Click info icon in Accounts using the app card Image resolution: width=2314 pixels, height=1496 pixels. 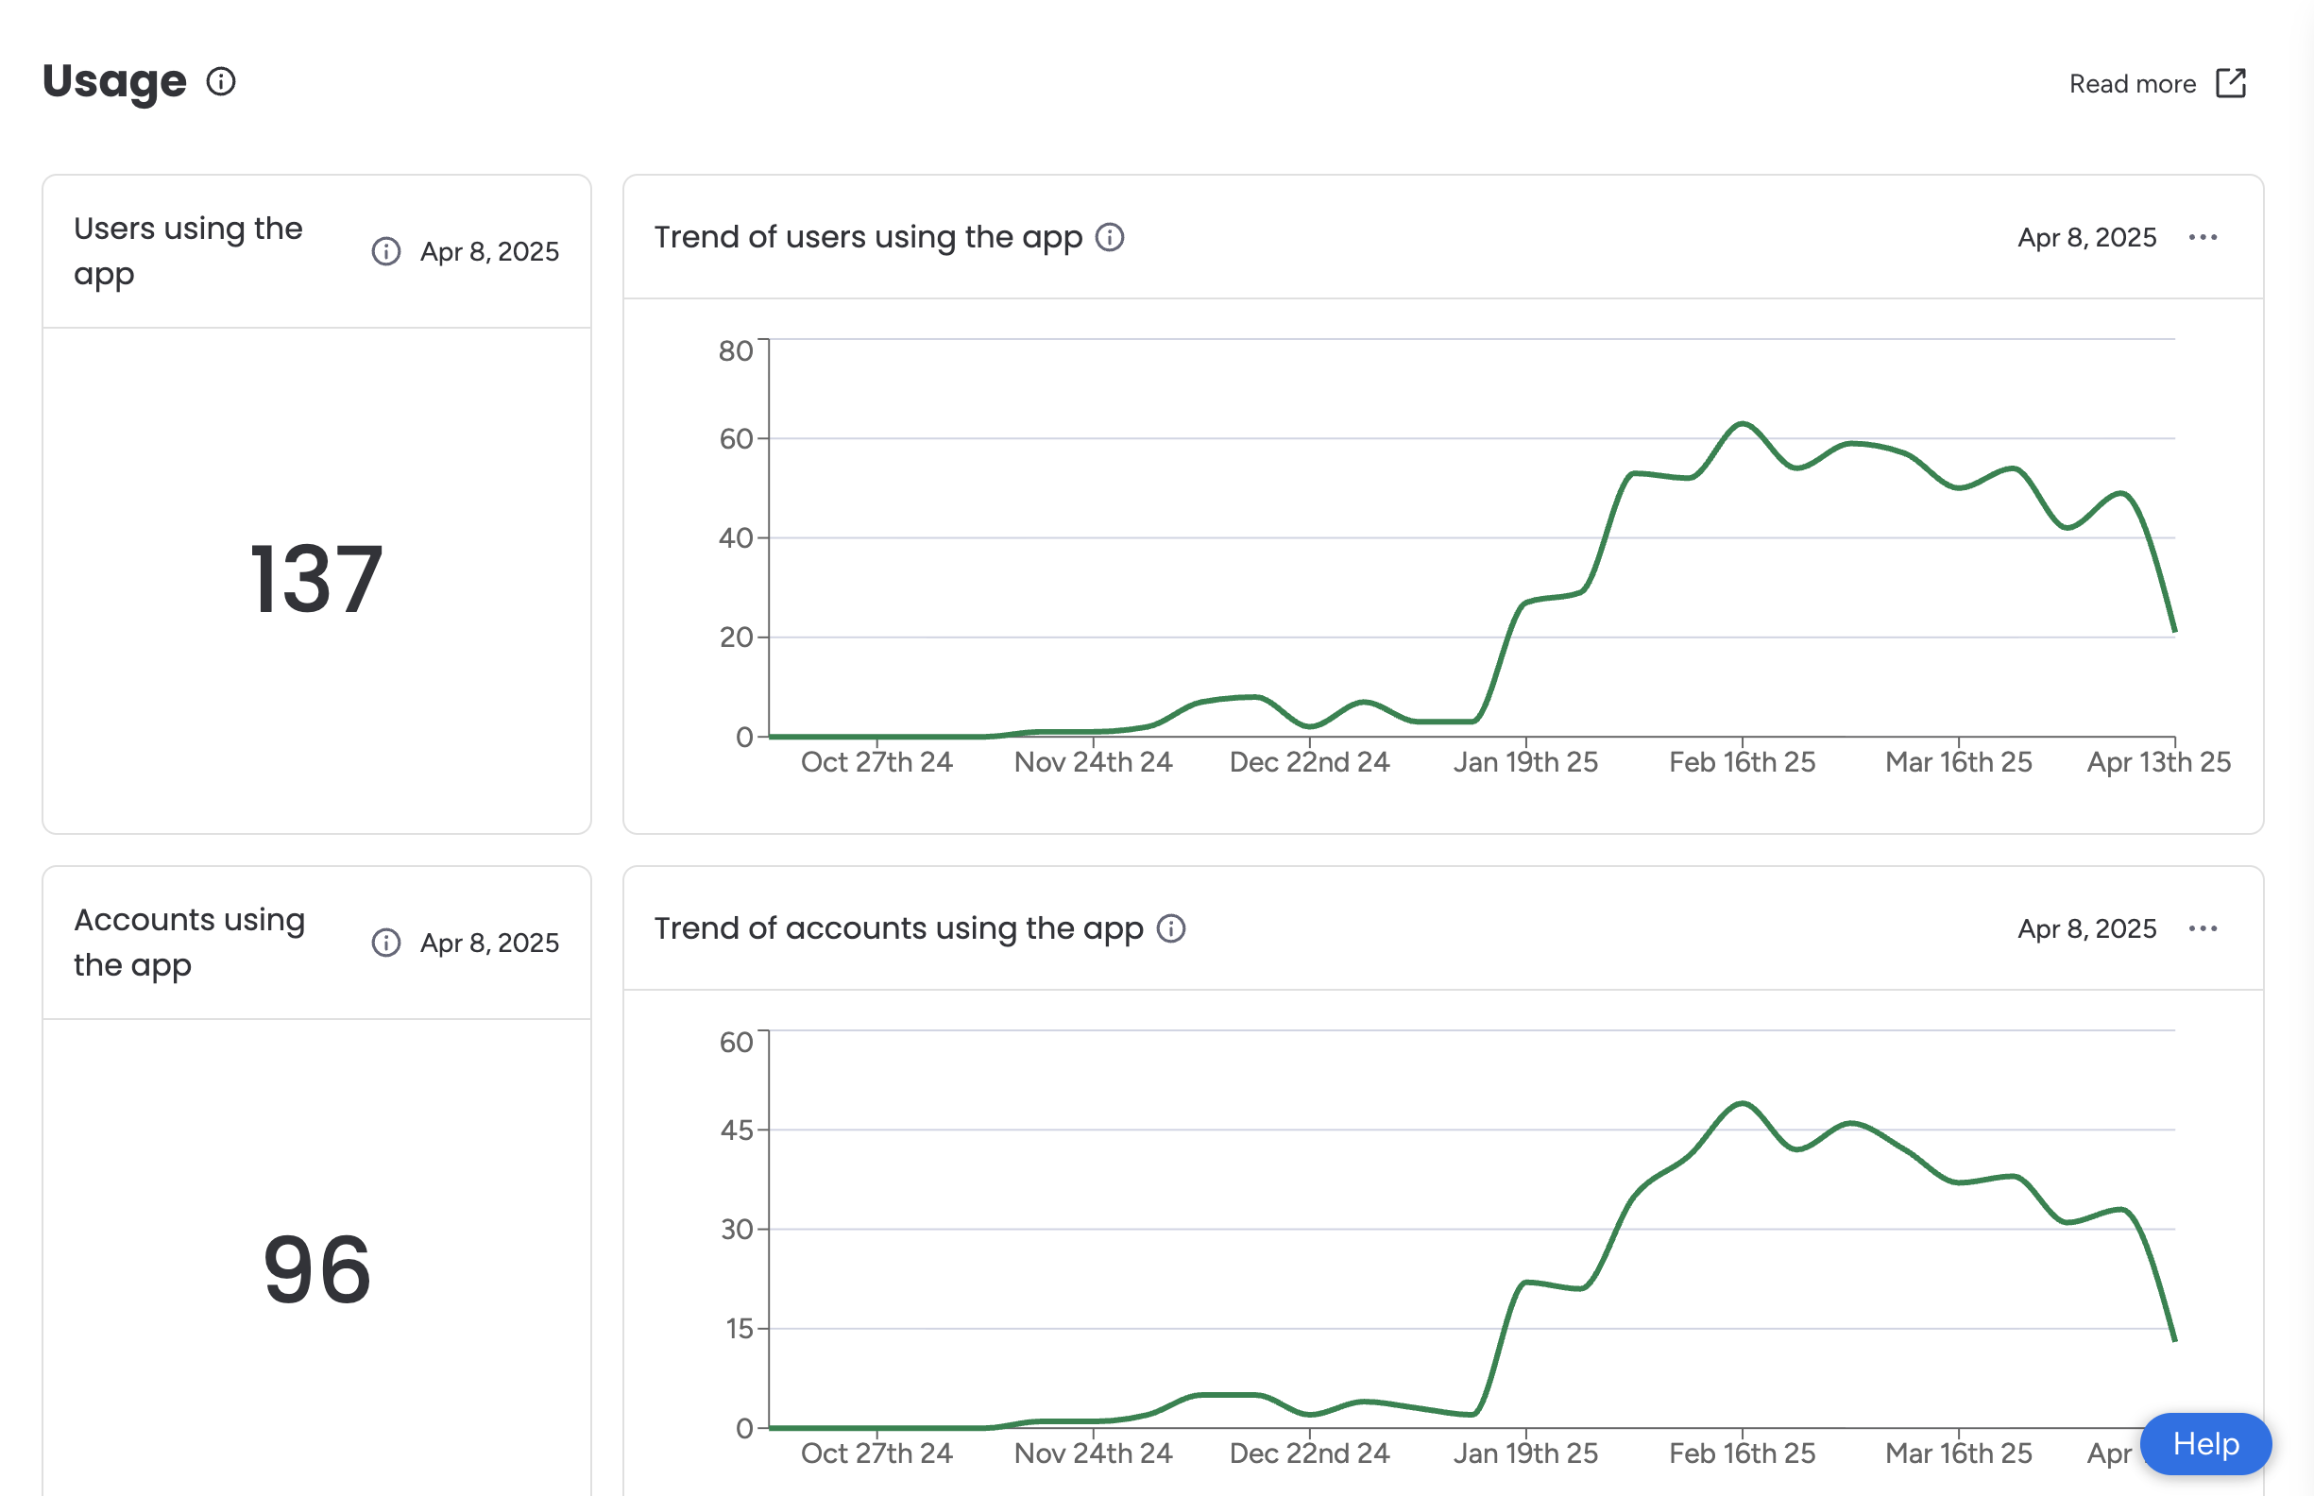point(385,943)
